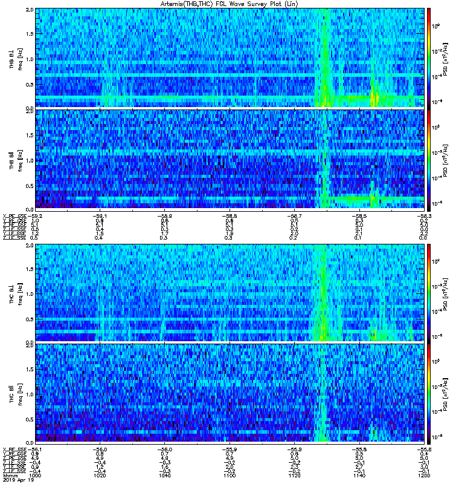Click the color bar beside the THB B⊥ panel
This screenshot has width=453, height=484.
pyautogui.click(x=429, y=58)
